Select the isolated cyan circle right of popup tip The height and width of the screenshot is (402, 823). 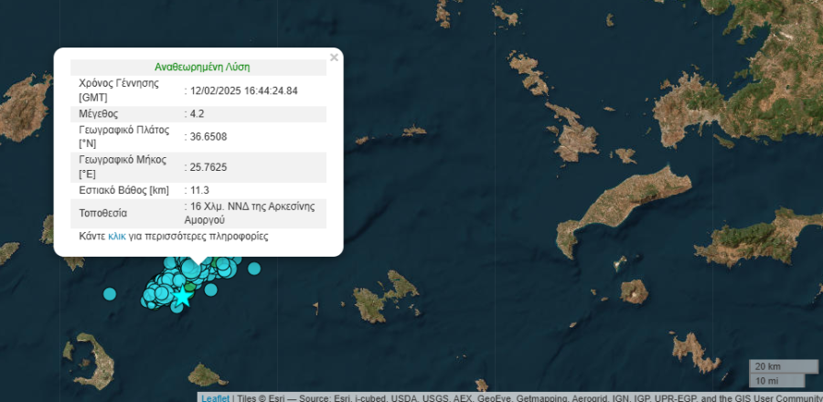pos(254,269)
